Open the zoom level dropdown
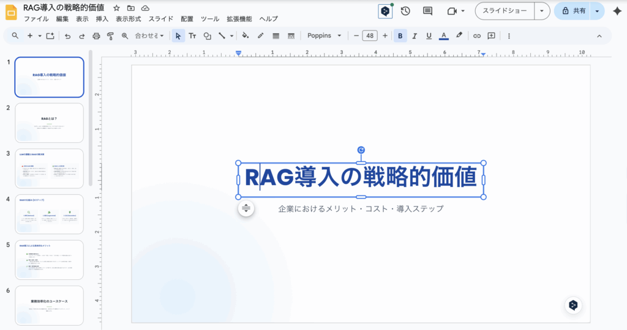The image size is (627, 330). coord(149,36)
